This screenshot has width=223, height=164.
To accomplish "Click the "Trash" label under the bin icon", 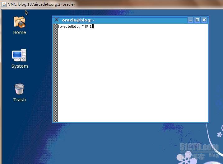I will click(20, 100).
